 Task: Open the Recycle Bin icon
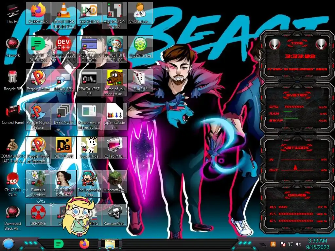(13, 81)
